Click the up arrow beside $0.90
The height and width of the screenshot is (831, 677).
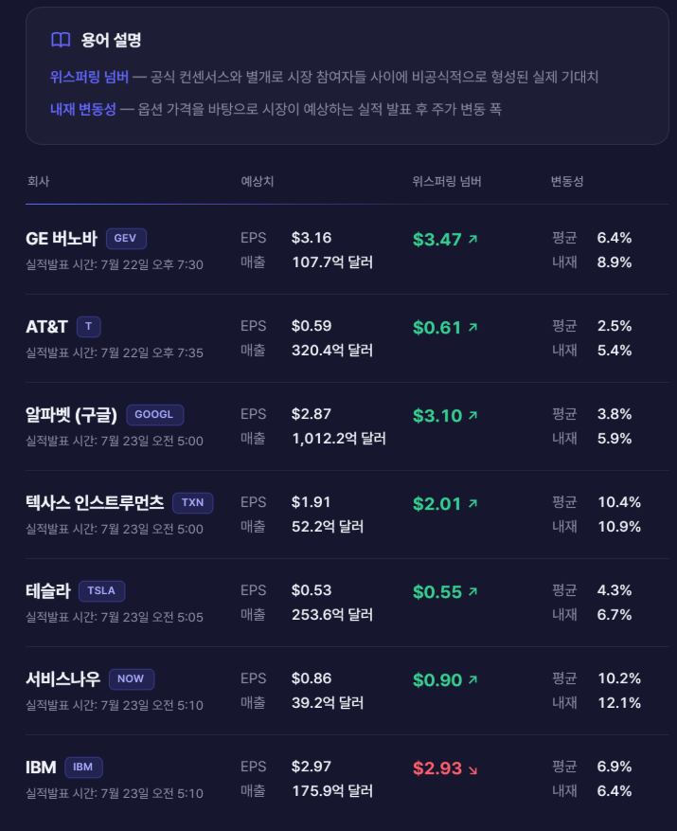click(472, 678)
